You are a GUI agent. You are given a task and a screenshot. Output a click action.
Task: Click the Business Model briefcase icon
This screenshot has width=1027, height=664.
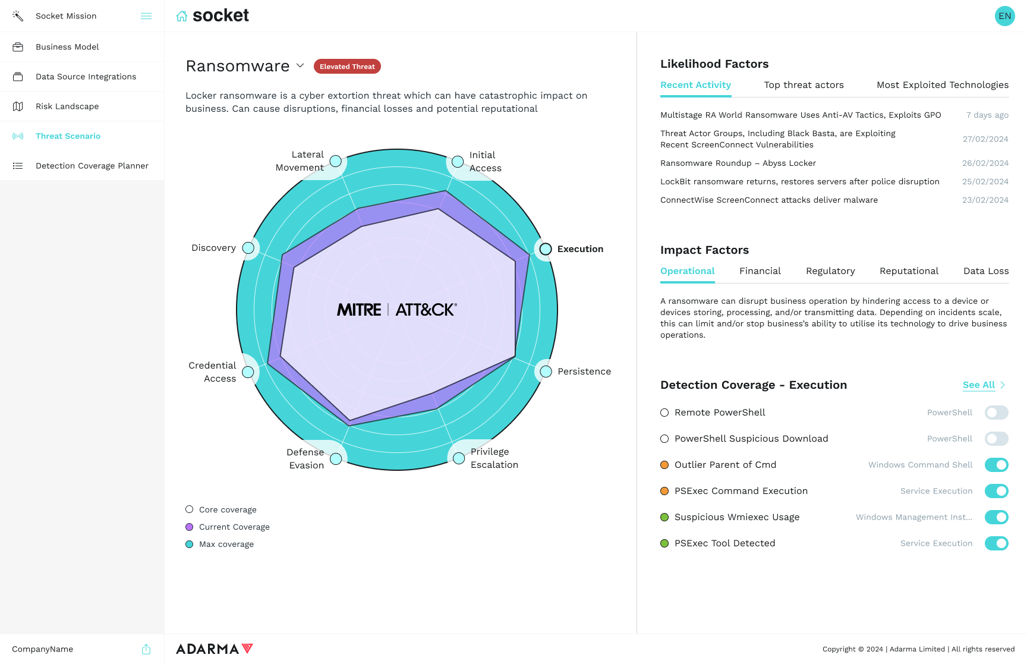pyautogui.click(x=18, y=47)
